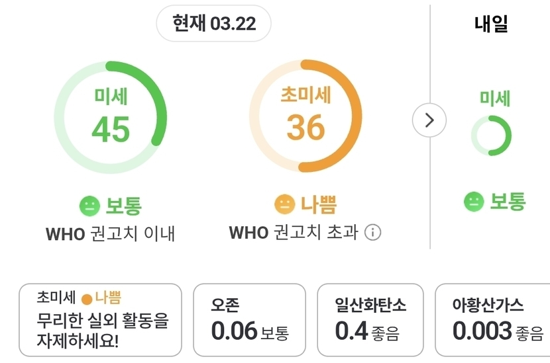The image size is (550, 363).
Task: Click the orange 나쁨 label under 초미세 36
Action: 318,205
